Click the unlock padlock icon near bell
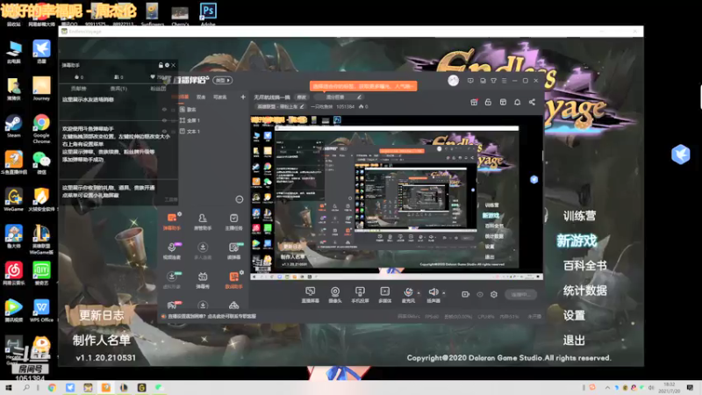Screen dimensions: 702x395 (488, 102)
